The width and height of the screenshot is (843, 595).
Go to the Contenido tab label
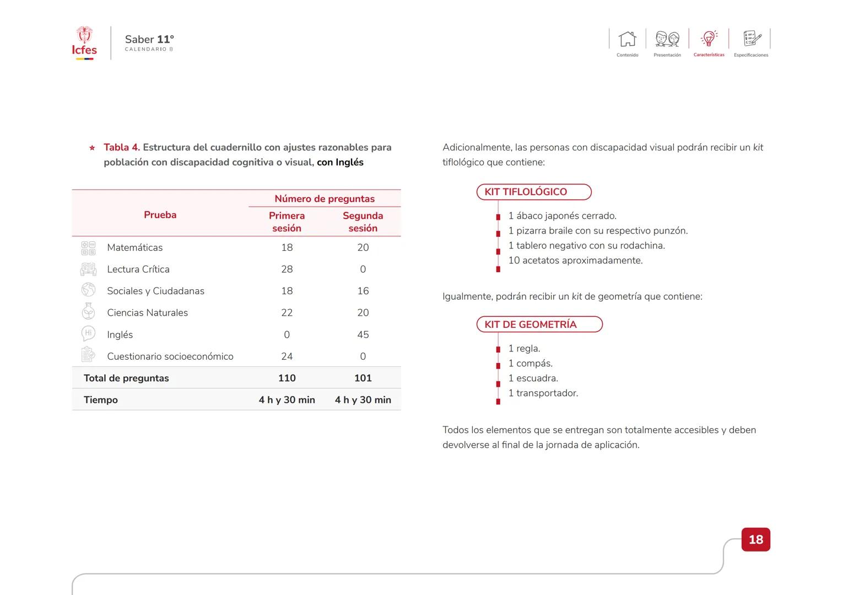point(627,55)
